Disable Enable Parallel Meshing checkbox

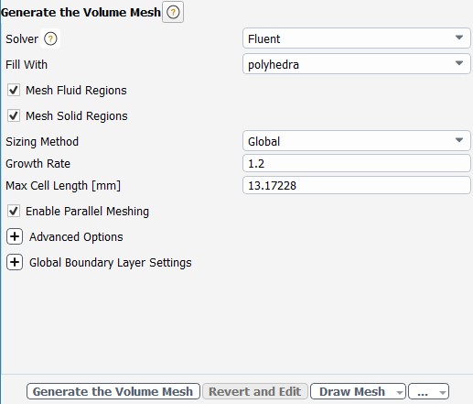click(14, 211)
